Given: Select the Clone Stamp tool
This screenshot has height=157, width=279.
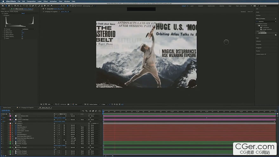Looking at the screenshot, I should [x=42, y=6].
